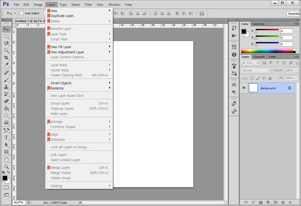
Task: Expand status bar info arrow
Action: pos(80,202)
